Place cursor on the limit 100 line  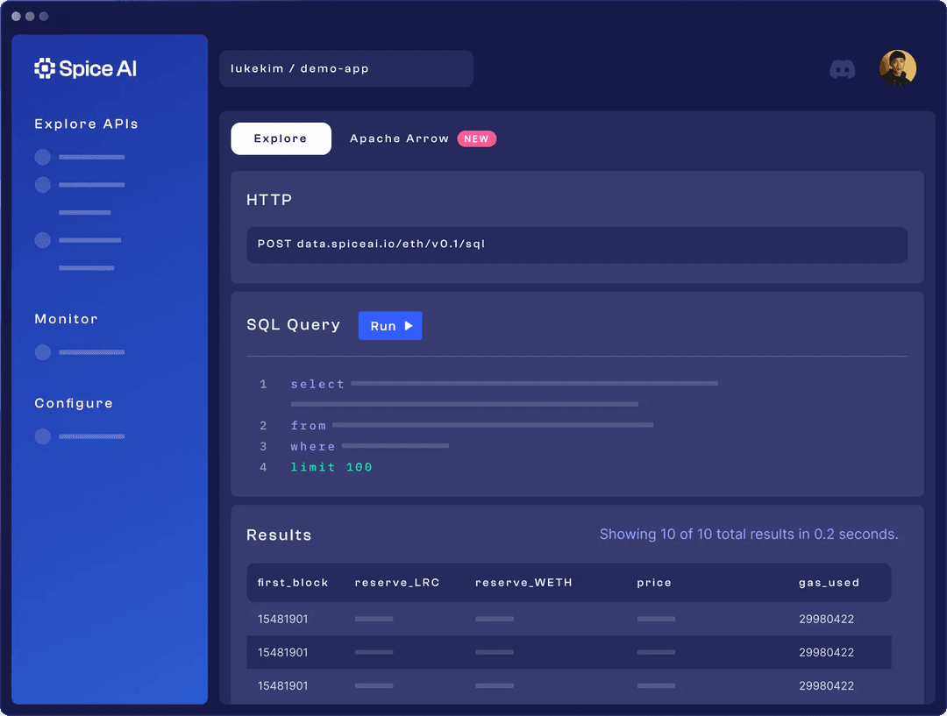331,467
